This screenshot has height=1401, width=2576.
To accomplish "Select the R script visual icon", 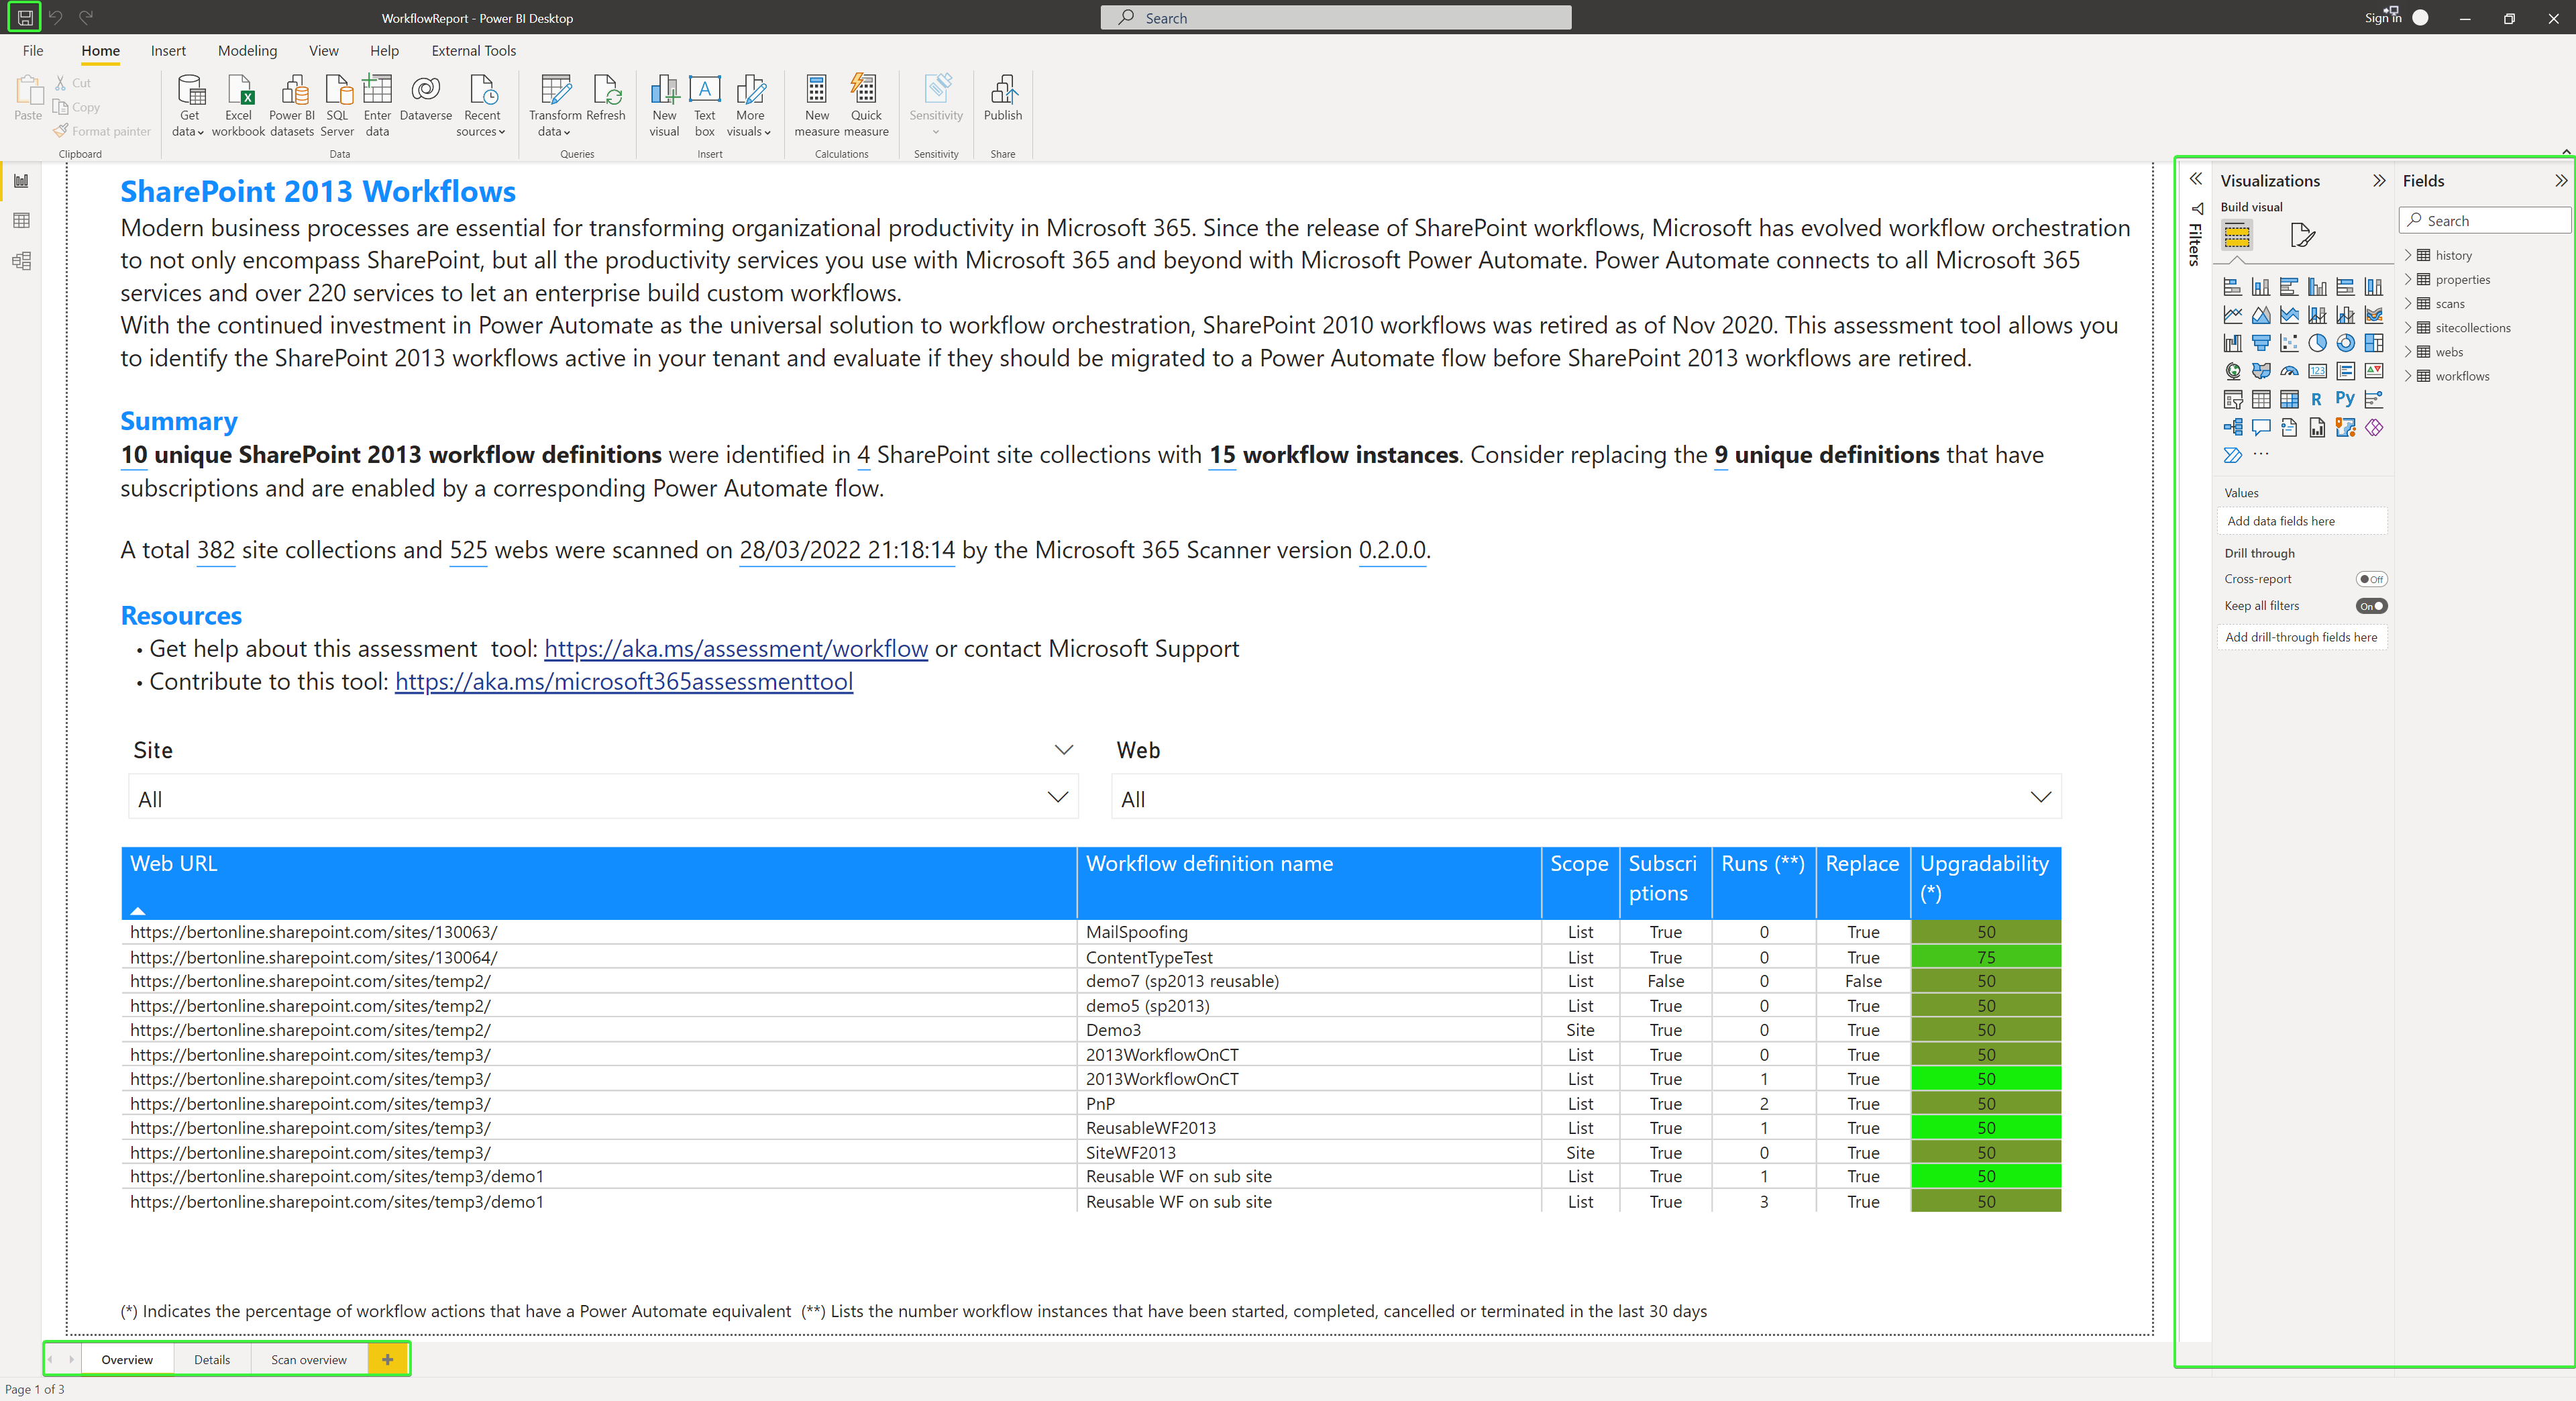I will tap(2316, 400).
